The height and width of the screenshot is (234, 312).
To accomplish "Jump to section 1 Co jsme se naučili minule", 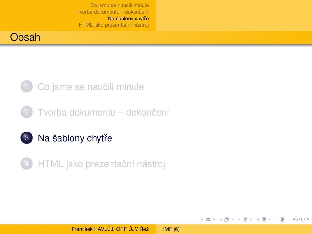I will (91, 87).
